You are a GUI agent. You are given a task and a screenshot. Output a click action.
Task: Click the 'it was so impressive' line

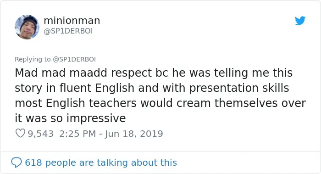pyautogui.click(x=70, y=118)
